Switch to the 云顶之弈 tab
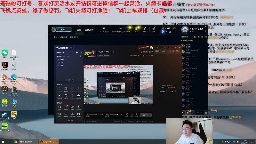This screenshot has width=256, height=144. pos(89,30)
